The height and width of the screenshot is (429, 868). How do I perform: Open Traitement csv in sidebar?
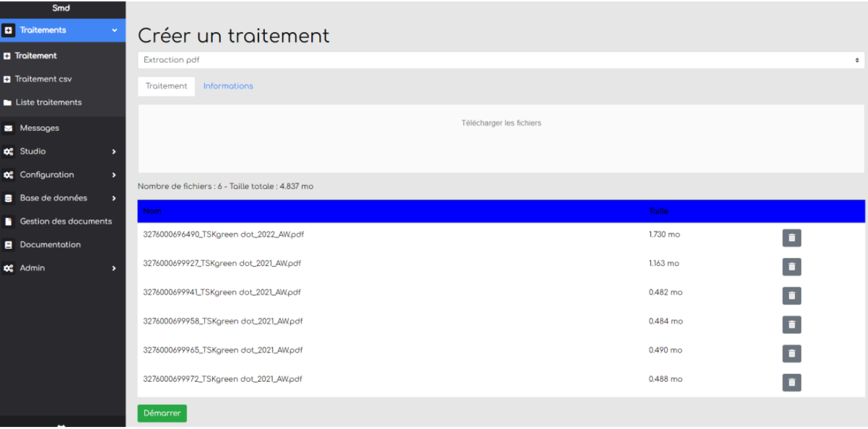43,79
